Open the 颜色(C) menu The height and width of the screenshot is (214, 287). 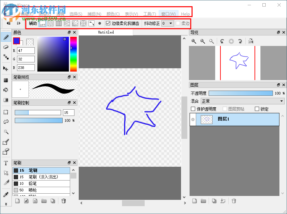tap(113, 14)
